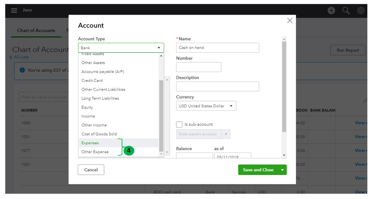The image size is (375, 199).
Task: Click the type list scroll up arrow
Action: [x=161, y=56]
